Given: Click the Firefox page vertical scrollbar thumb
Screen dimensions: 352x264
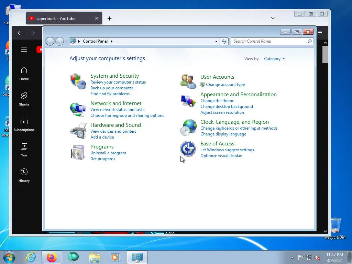Looking at the screenshot, I should click(x=325, y=55).
